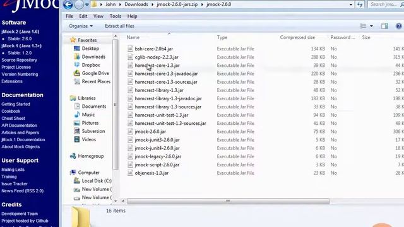Screen dimensions: 404x227
Task: Sort files by Name column header
Action: pyautogui.click(x=133, y=37)
